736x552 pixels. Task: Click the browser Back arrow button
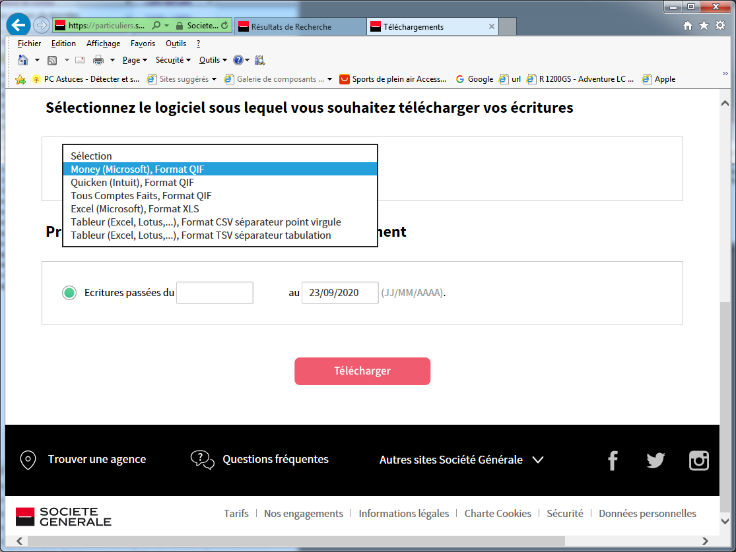(18, 25)
